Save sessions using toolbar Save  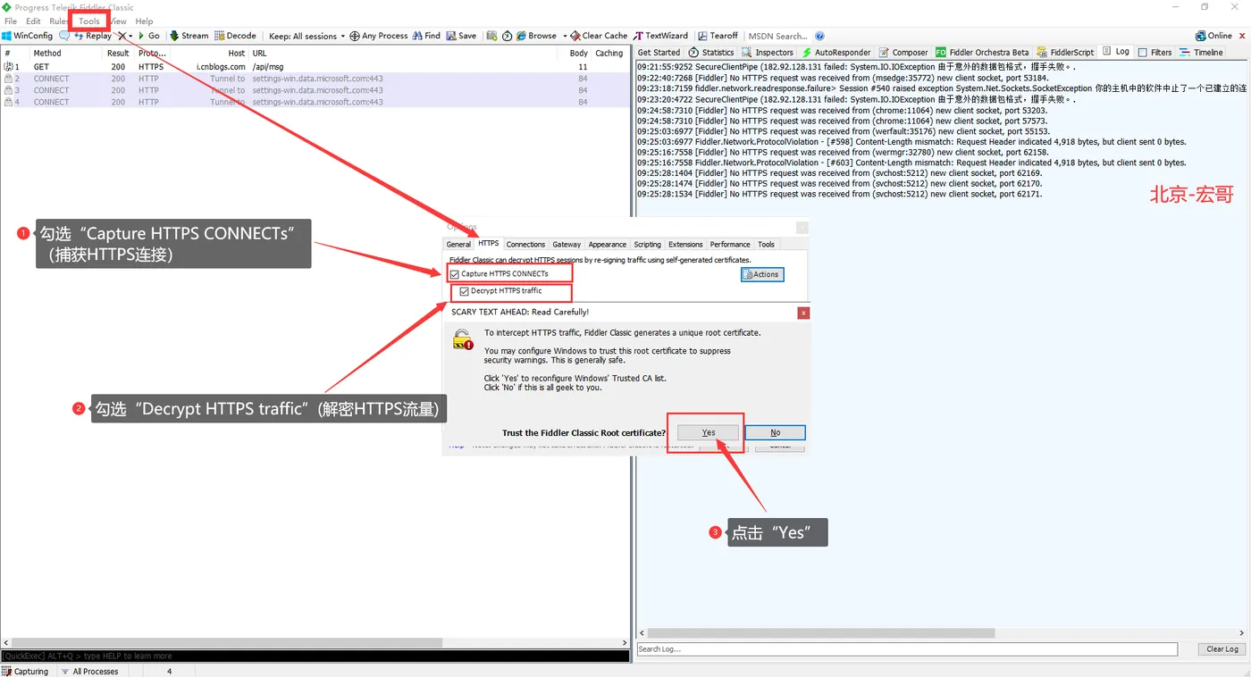click(461, 36)
